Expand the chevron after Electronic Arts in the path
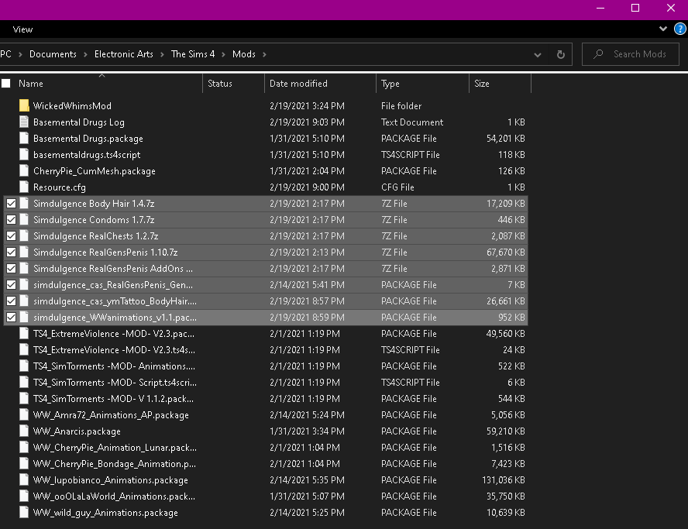The image size is (688, 529). pyautogui.click(x=162, y=54)
